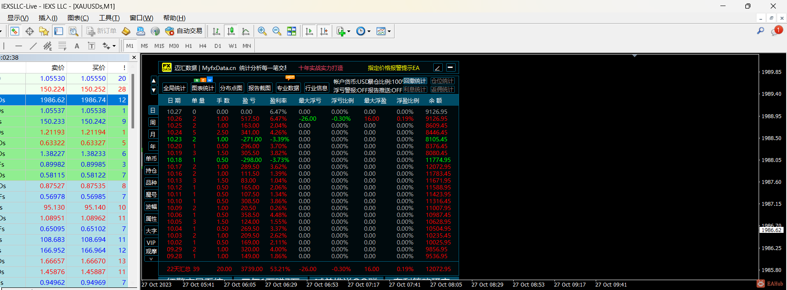Zoom out of the chart
787x290 pixels.
277,31
